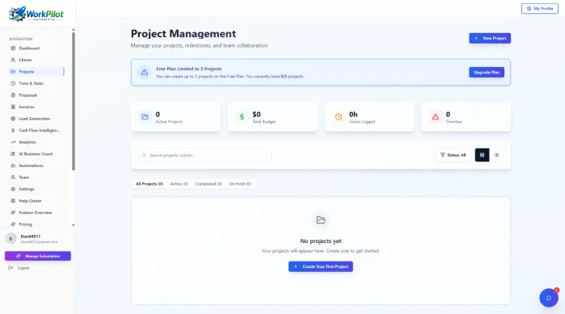Select the On Hold (0) tab
The height and width of the screenshot is (314, 565).
pyautogui.click(x=240, y=184)
